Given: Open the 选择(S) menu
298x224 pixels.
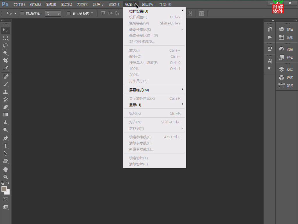Looking at the screenshot, I should [x=98, y=4].
